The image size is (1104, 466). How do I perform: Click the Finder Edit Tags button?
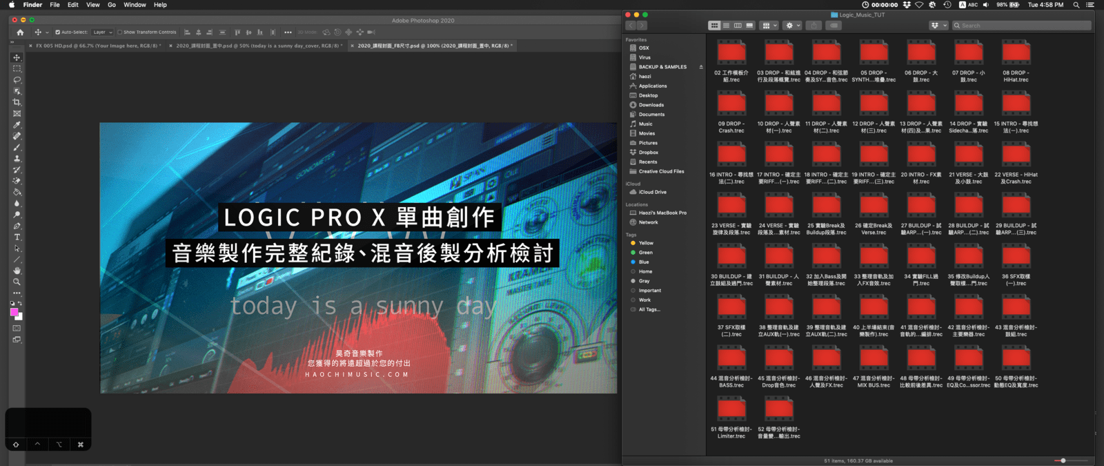click(x=834, y=26)
